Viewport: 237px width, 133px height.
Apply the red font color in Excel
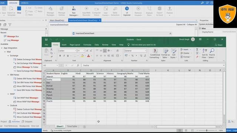coord(89,56)
